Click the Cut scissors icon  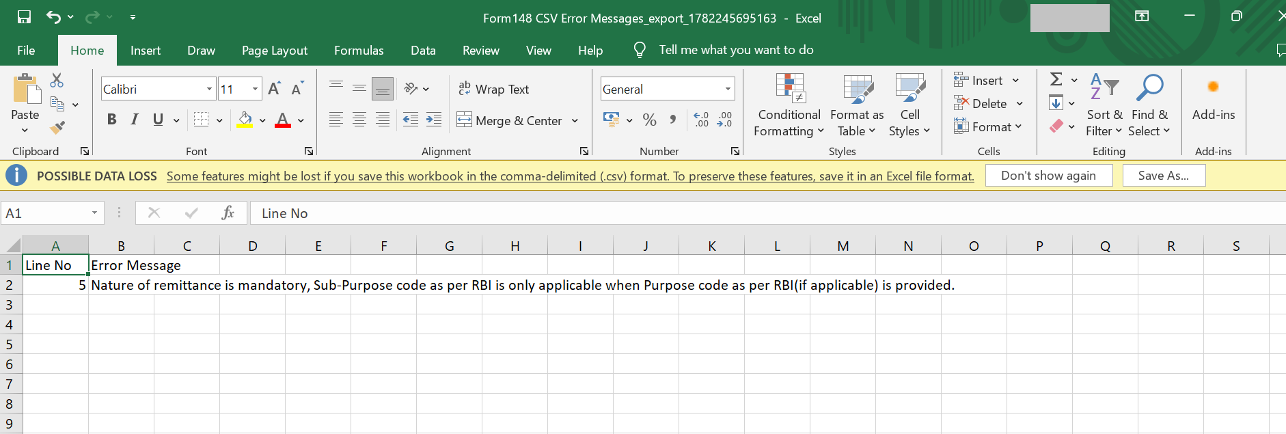(x=57, y=81)
